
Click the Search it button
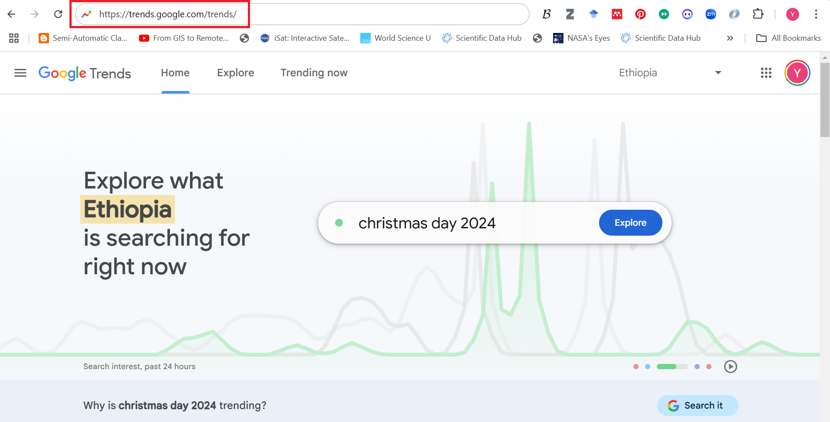(698, 406)
